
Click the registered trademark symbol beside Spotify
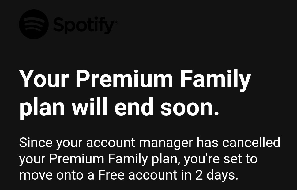click(x=116, y=22)
